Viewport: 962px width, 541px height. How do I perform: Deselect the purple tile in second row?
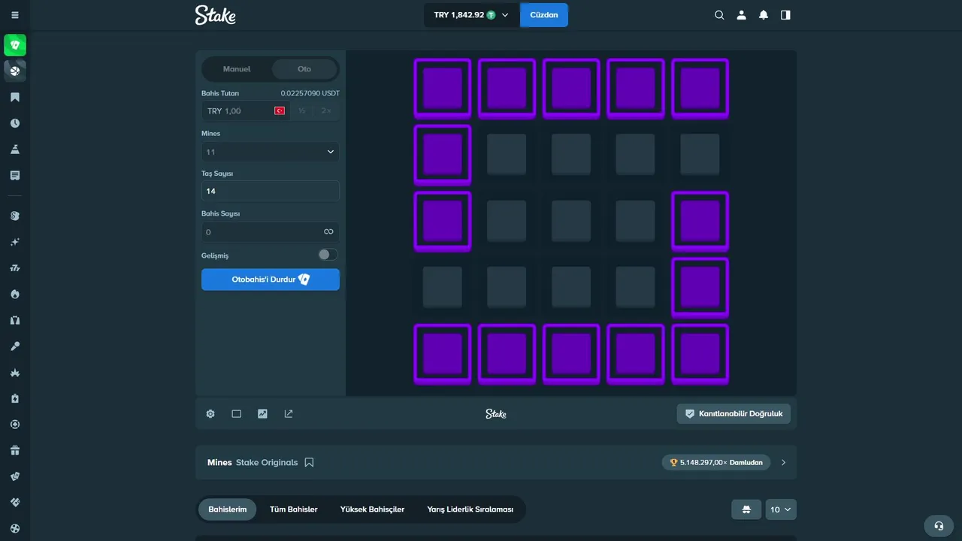443,155
